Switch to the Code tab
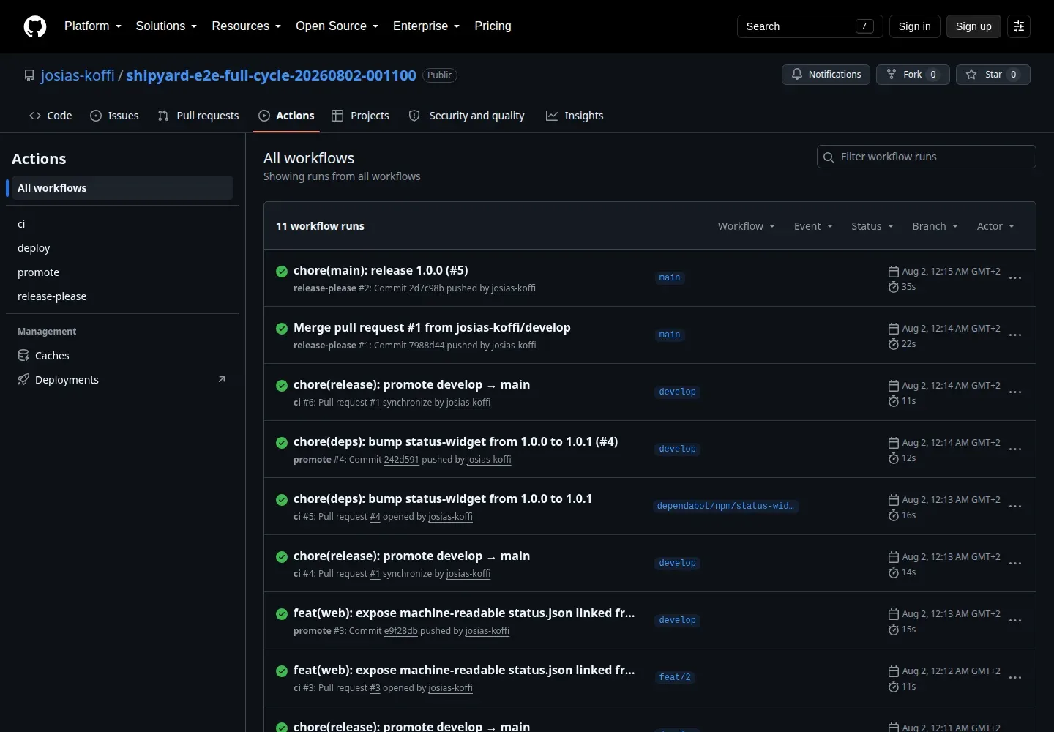The image size is (1054, 732). click(51, 116)
